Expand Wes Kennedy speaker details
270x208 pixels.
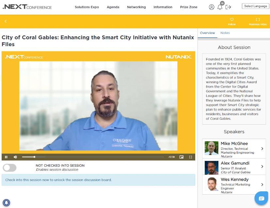[x=262, y=184]
